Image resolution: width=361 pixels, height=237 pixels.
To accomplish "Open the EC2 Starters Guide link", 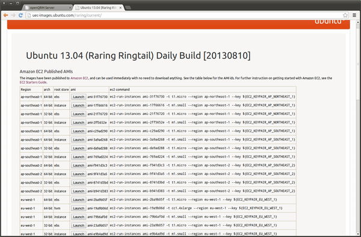I will tap(33, 82).
